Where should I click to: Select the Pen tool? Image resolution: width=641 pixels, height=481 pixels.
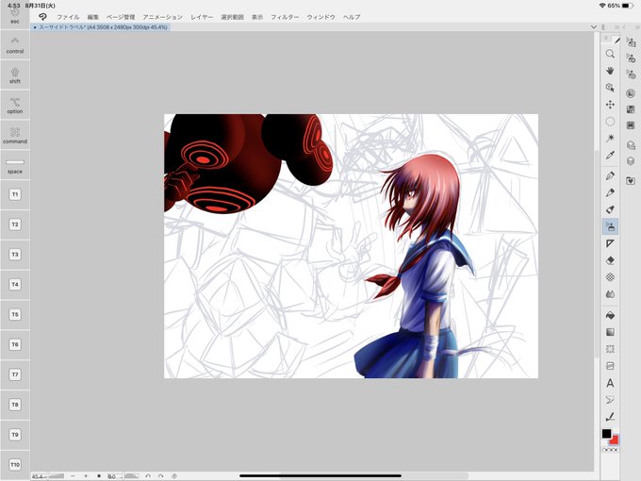(x=610, y=175)
